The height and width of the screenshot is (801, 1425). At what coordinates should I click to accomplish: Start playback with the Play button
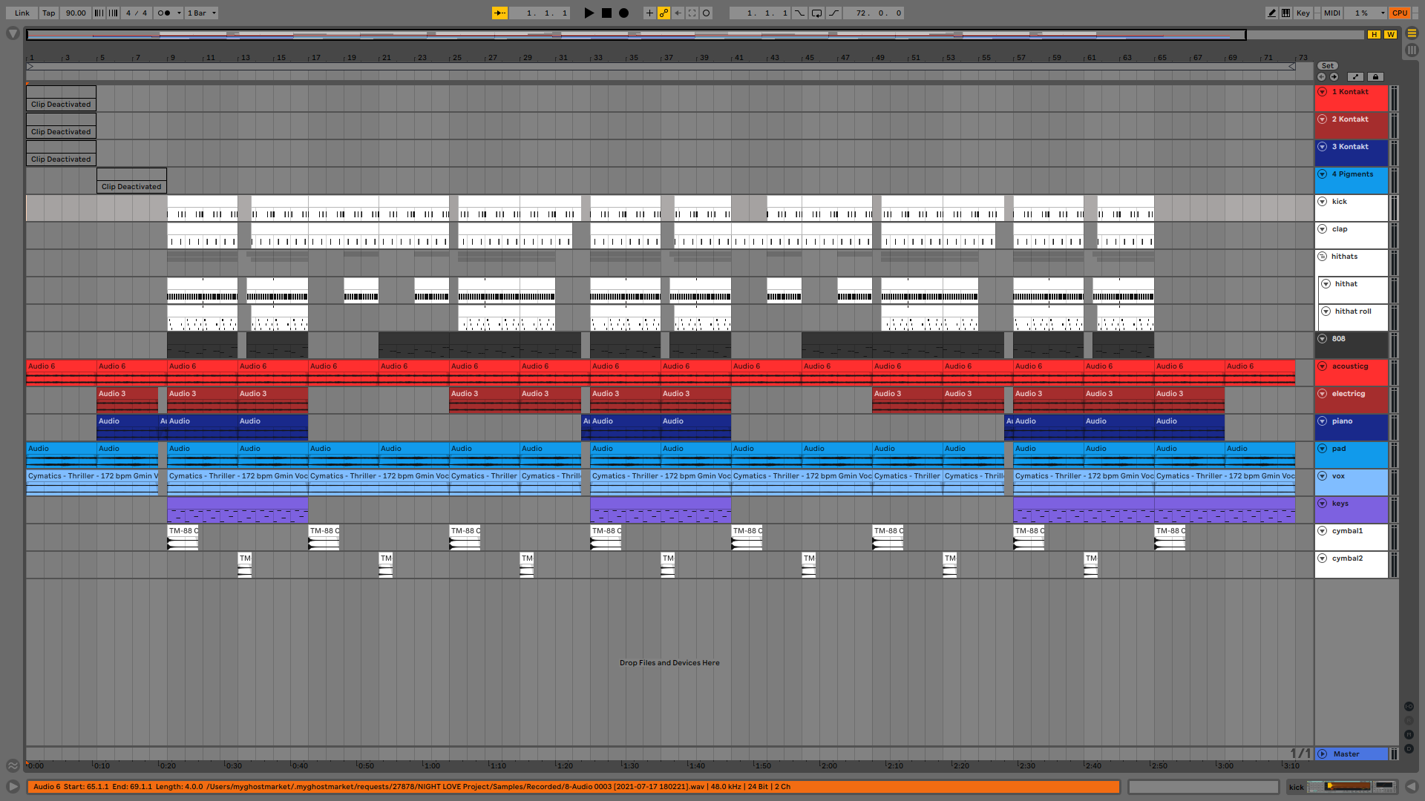click(589, 13)
